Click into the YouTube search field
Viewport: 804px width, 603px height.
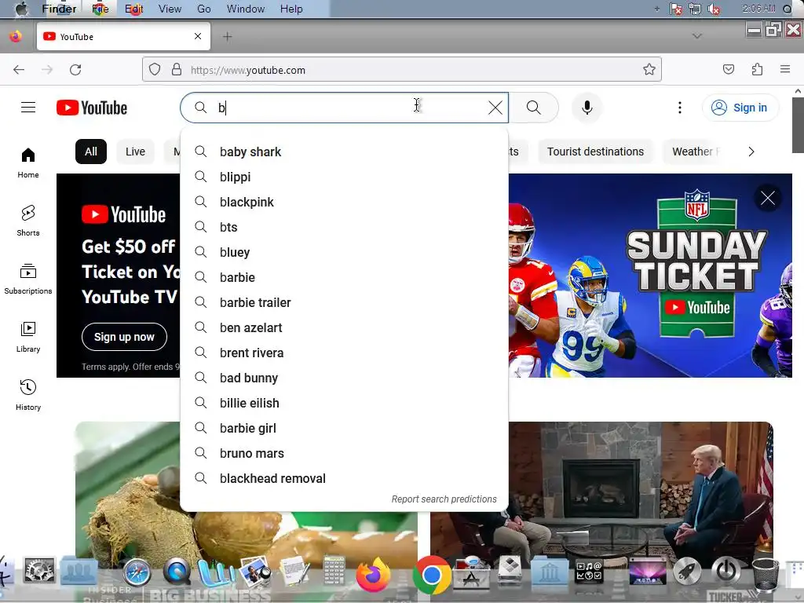click(344, 108)
